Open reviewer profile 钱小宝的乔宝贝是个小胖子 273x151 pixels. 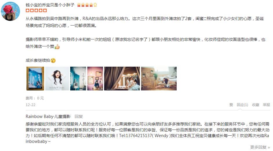pyautogui.click(x=50, y=5)
